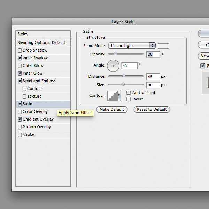Uncheck the Gradient Overlay checkbox
The height and width of the screenshot is (209, 209).
20,119
